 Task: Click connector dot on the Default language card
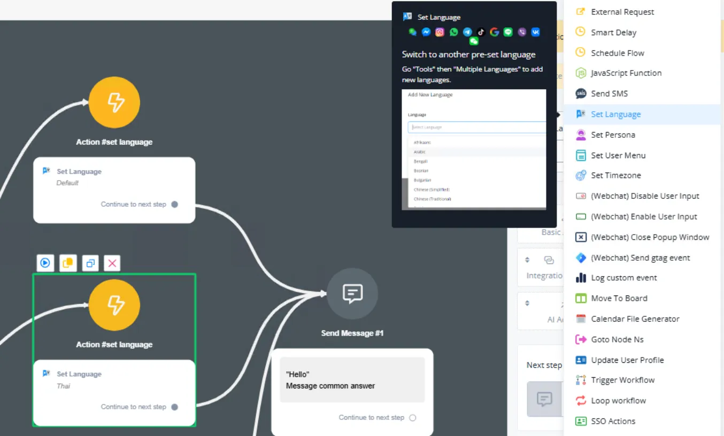[174, 204]
